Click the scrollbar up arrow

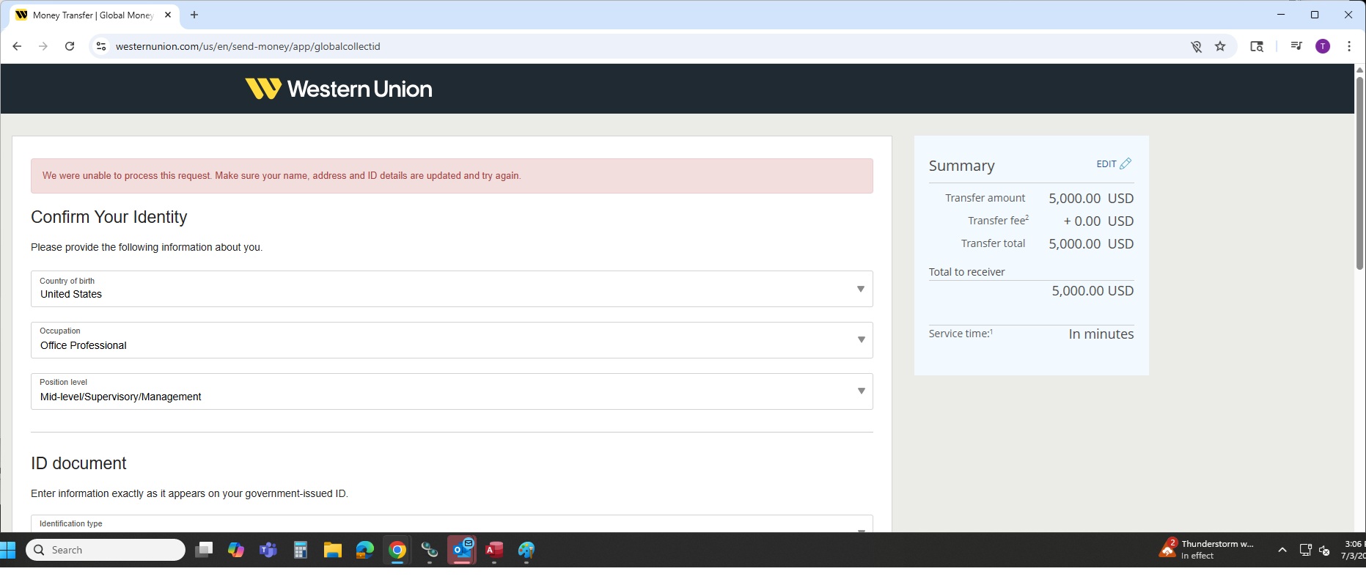click(x=1359, y=70)
